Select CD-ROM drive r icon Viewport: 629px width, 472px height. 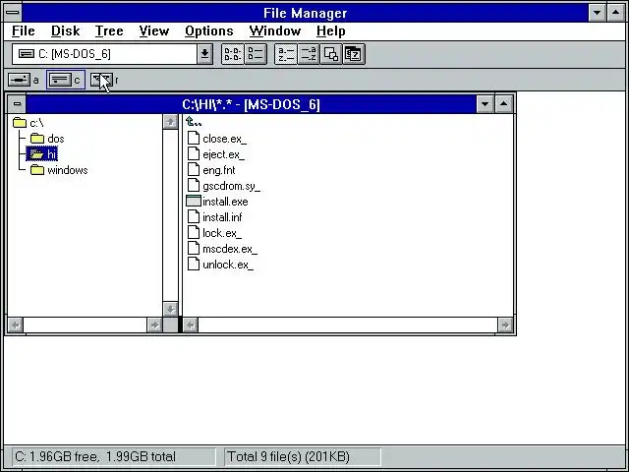coord(101,80)
